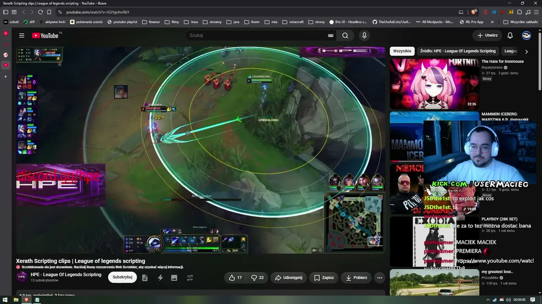Open the my greatest loss.. video thumbnail
Screen dimensions: 542x304
pos(434,282)
